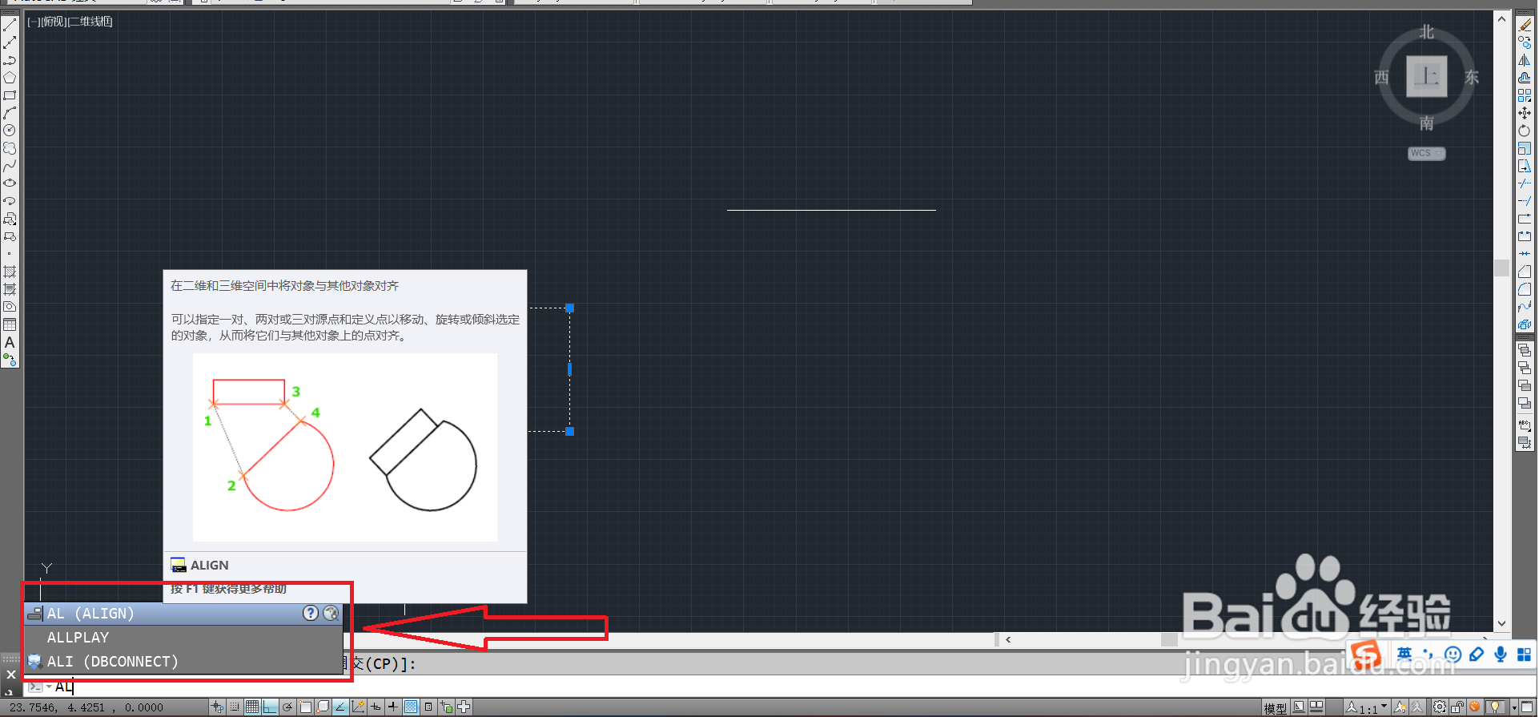Open command line recent commands dropdown

click(49, 687)
